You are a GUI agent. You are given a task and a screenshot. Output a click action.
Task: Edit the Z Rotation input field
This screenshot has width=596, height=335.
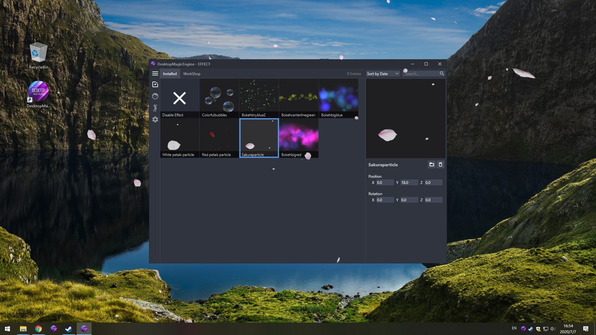point(433,200)
